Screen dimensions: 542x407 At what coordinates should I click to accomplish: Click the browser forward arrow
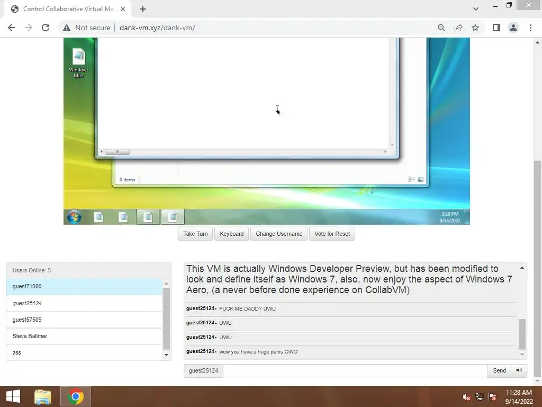click(29, 28)
